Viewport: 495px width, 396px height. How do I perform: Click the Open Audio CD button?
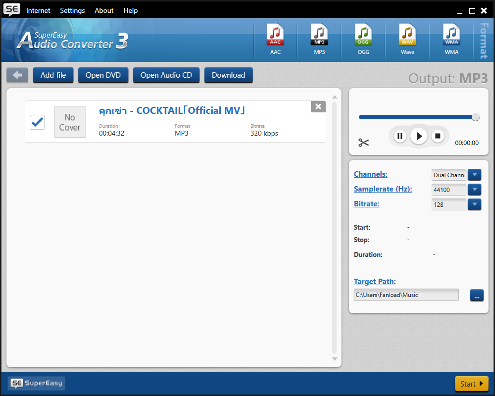coord(166,75)
